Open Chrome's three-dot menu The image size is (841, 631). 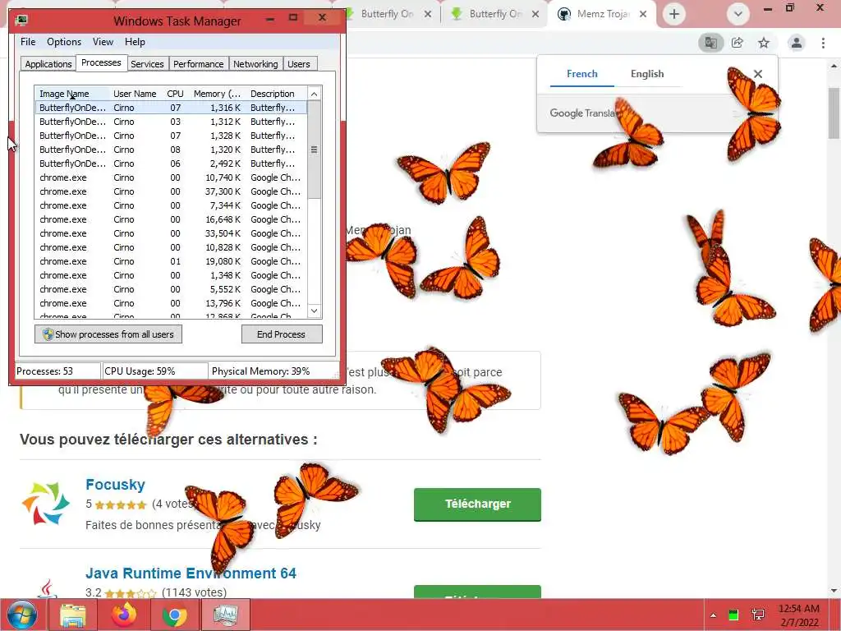point(823,43)
